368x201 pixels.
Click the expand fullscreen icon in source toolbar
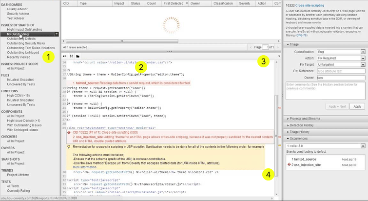pos(71,56)
